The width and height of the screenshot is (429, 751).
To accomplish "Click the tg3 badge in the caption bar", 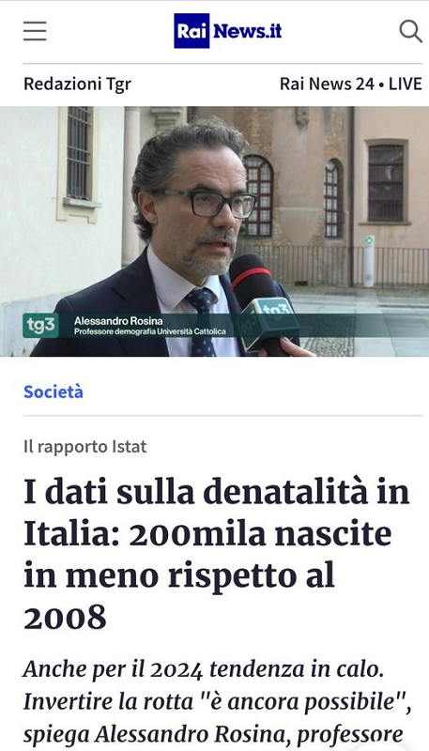I will point(40,326).
